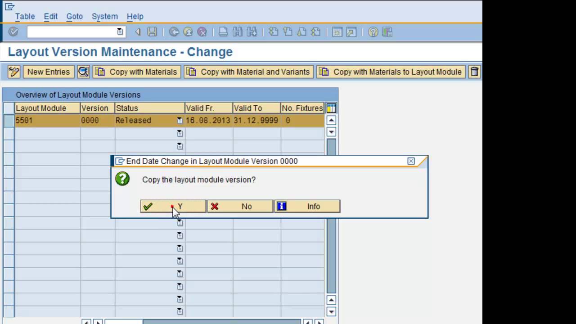Viewport: 576px width, 324px height.
Task: Click the version cell 0000
Action: point(98,121)
